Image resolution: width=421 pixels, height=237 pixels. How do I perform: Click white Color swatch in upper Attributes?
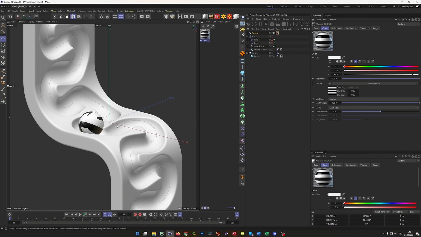click(334, 58)
